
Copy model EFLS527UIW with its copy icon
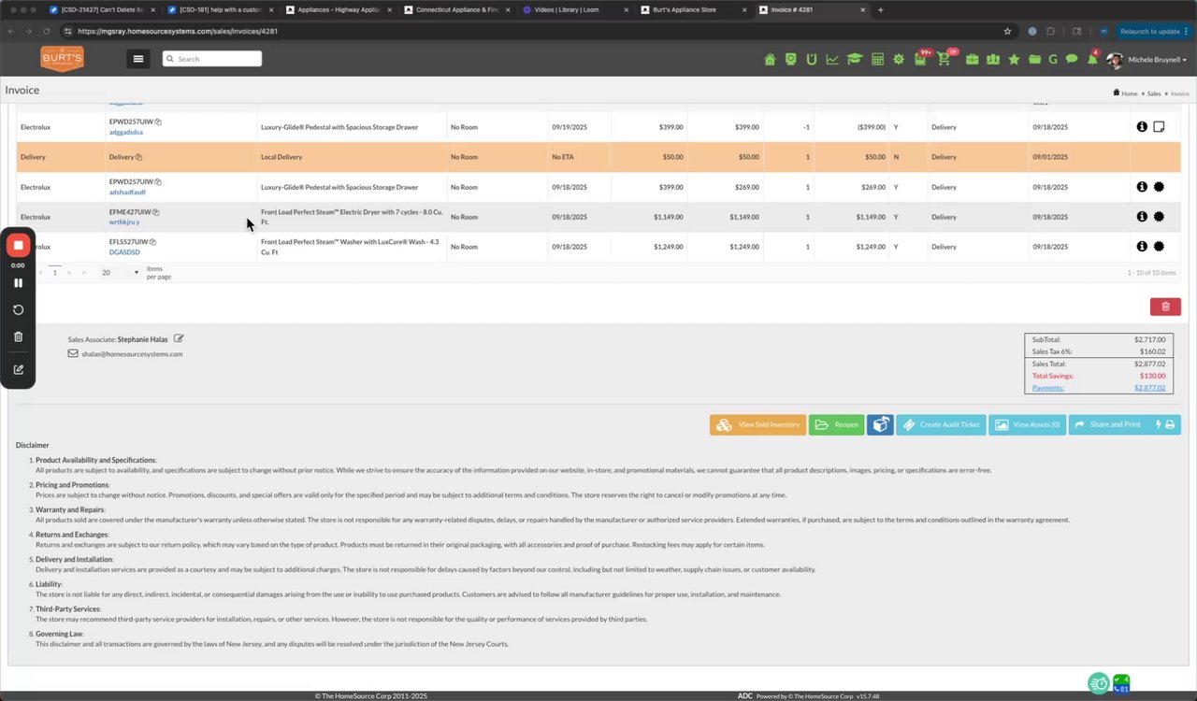152,242
